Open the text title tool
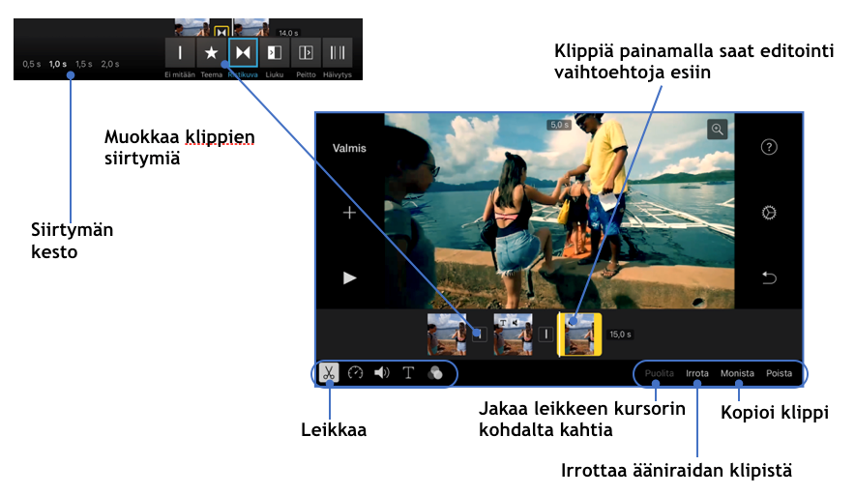 click(408, 373)
